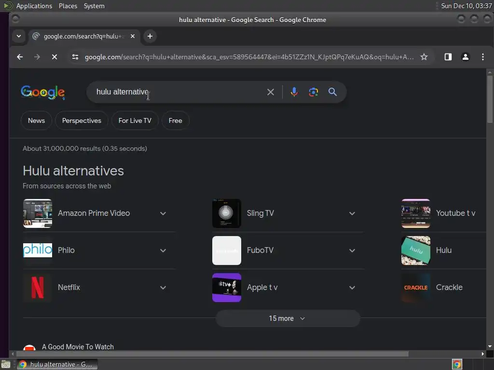Viewport: 494px width, 370px height.
Task: Click the forward navigation arrow
Action: (x=37, y=57)
